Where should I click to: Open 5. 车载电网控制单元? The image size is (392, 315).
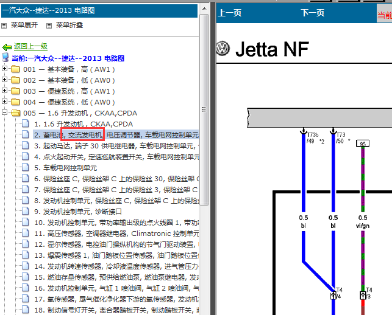click(65, 168)
